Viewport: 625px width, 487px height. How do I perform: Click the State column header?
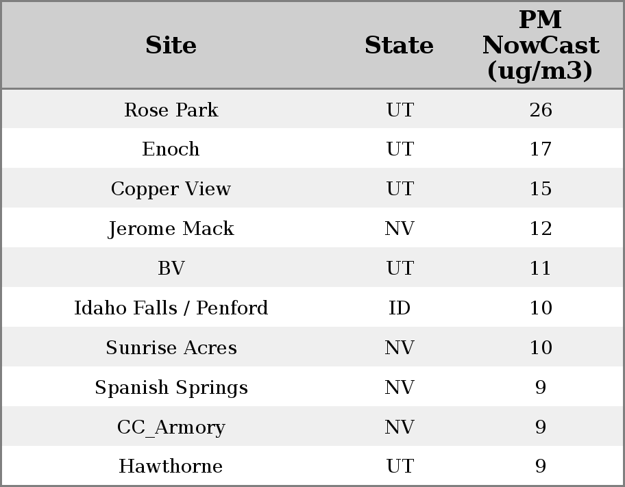[399, 45]
